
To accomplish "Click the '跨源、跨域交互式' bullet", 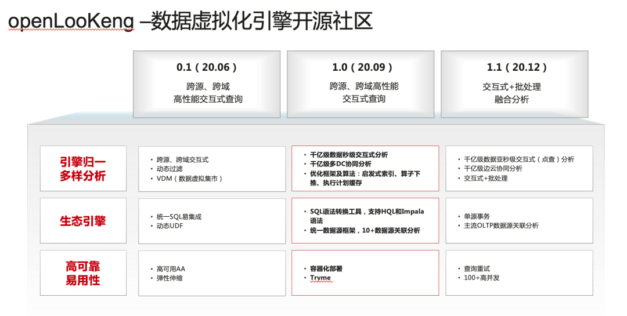I will click(x=182, y=159).
